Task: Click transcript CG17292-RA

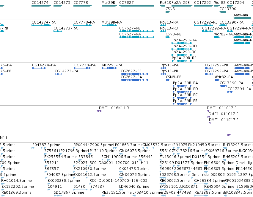Action: tap(214, 28)
